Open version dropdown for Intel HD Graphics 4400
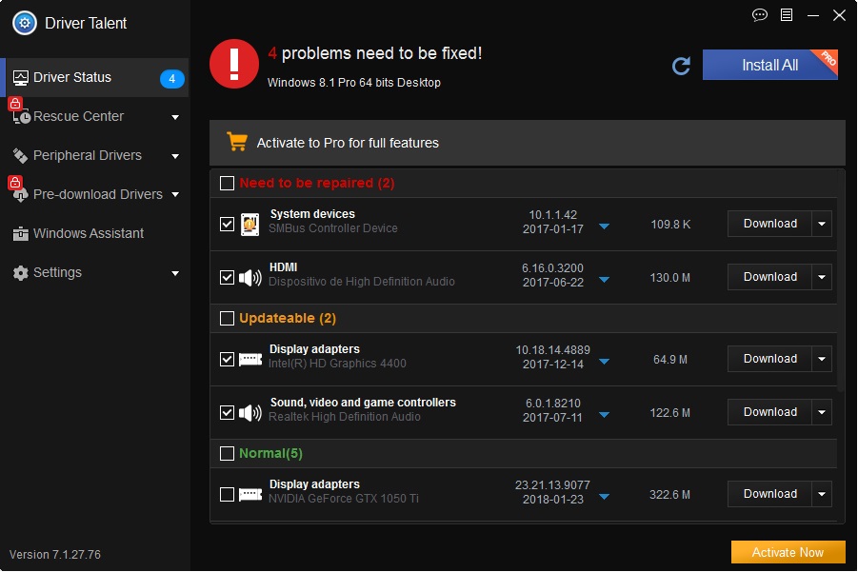Viewport: 858px width, 572px height. [604, 362]
